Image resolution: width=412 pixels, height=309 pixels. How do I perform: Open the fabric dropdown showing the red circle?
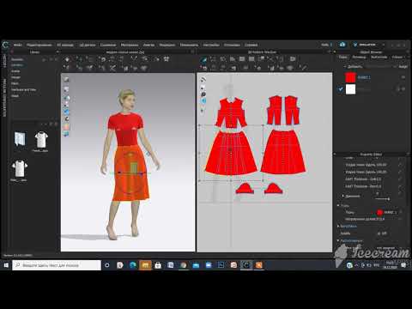point(387,212)
